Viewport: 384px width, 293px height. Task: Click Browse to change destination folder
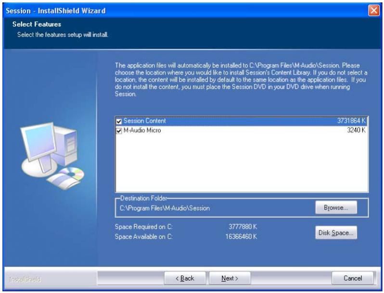point(336,208)
